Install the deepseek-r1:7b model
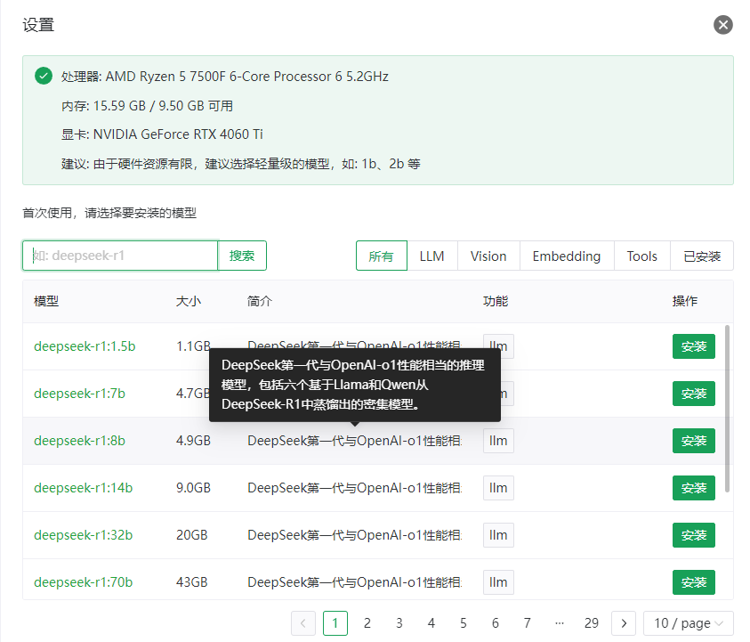This screenshot has height=642, width=750. tap(694, 394)
